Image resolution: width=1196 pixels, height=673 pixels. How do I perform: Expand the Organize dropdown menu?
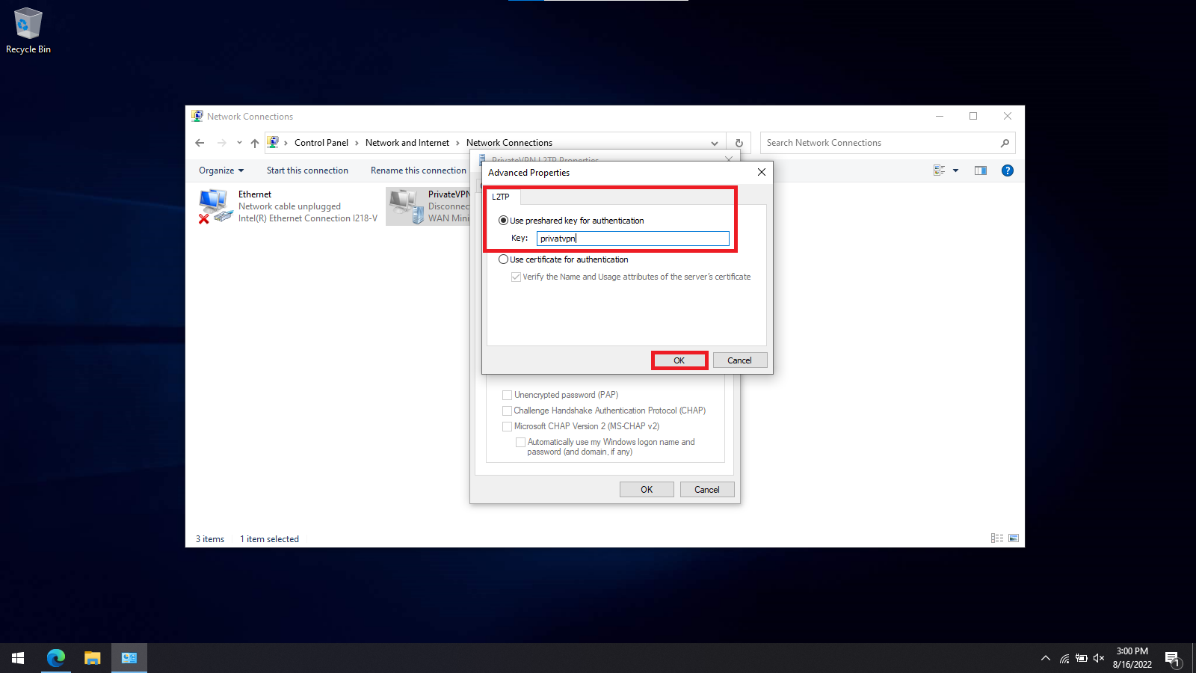tap(221, 170)
